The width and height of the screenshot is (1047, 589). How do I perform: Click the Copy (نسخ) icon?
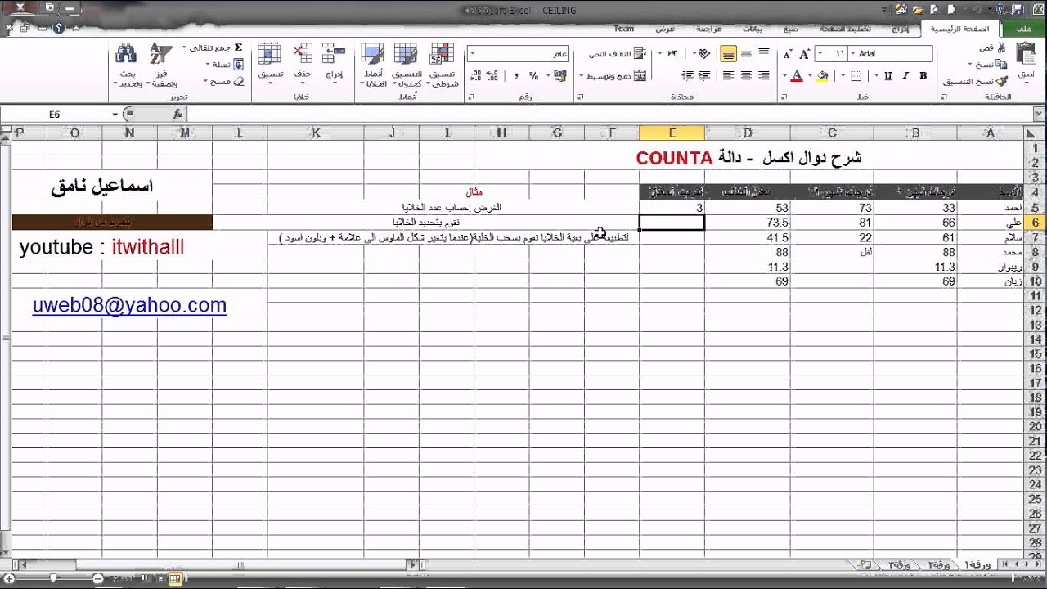click(1001, 65)
